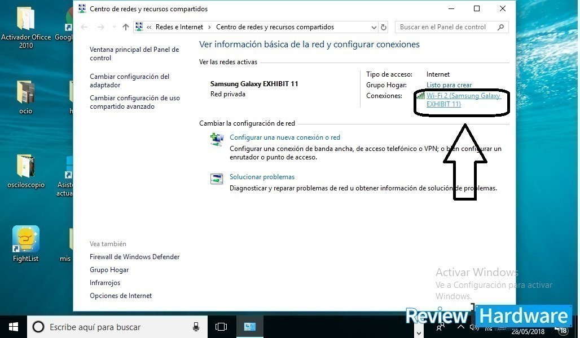580x338 pixels.
Task: Click 'Configurar una nueva conexión o red'
Action: pyautogui.click(x=285, y=137)
